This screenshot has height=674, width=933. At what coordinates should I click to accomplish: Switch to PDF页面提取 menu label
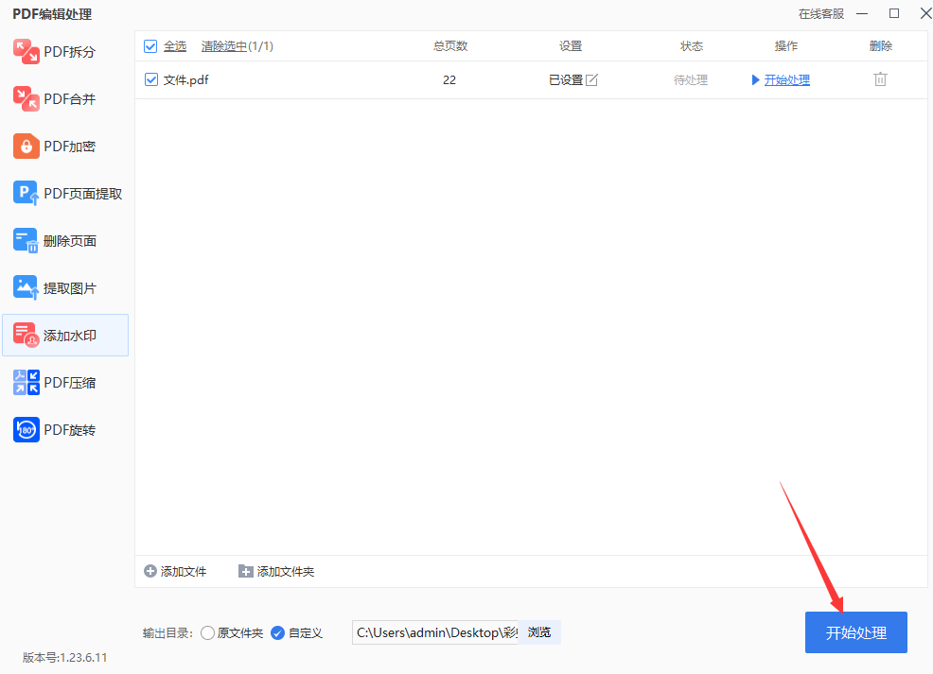tap(82, 193)
